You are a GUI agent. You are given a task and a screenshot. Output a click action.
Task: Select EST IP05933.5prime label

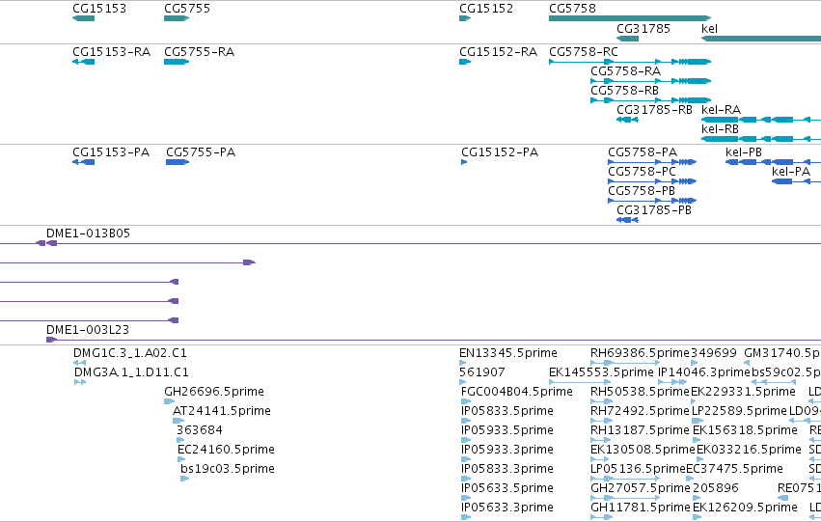[507, 430]
